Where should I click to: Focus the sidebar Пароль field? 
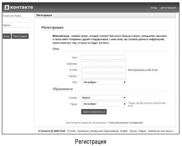tap(16, 30)
